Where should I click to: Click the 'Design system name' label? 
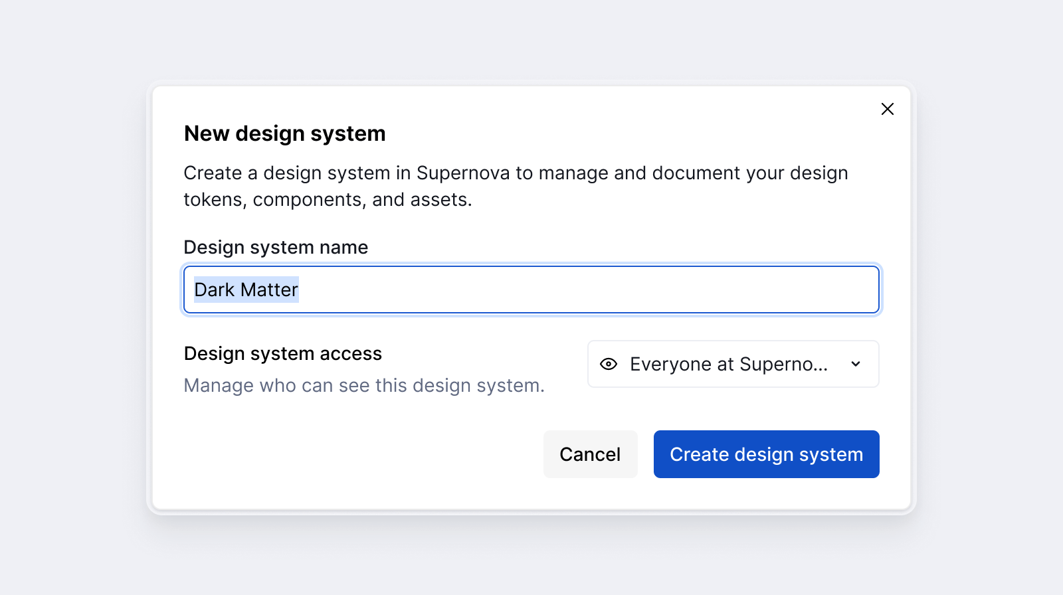(x=276, y=247)
